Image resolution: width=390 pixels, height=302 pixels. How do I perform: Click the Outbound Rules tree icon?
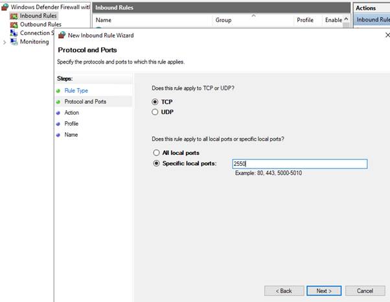click(14, 25)
